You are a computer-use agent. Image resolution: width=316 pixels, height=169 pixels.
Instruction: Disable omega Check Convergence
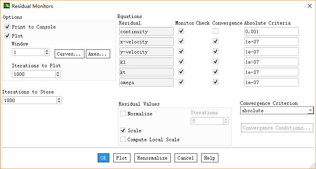click(216, 82)
